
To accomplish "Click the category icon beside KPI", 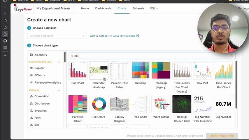I will (x=31, y=125).
